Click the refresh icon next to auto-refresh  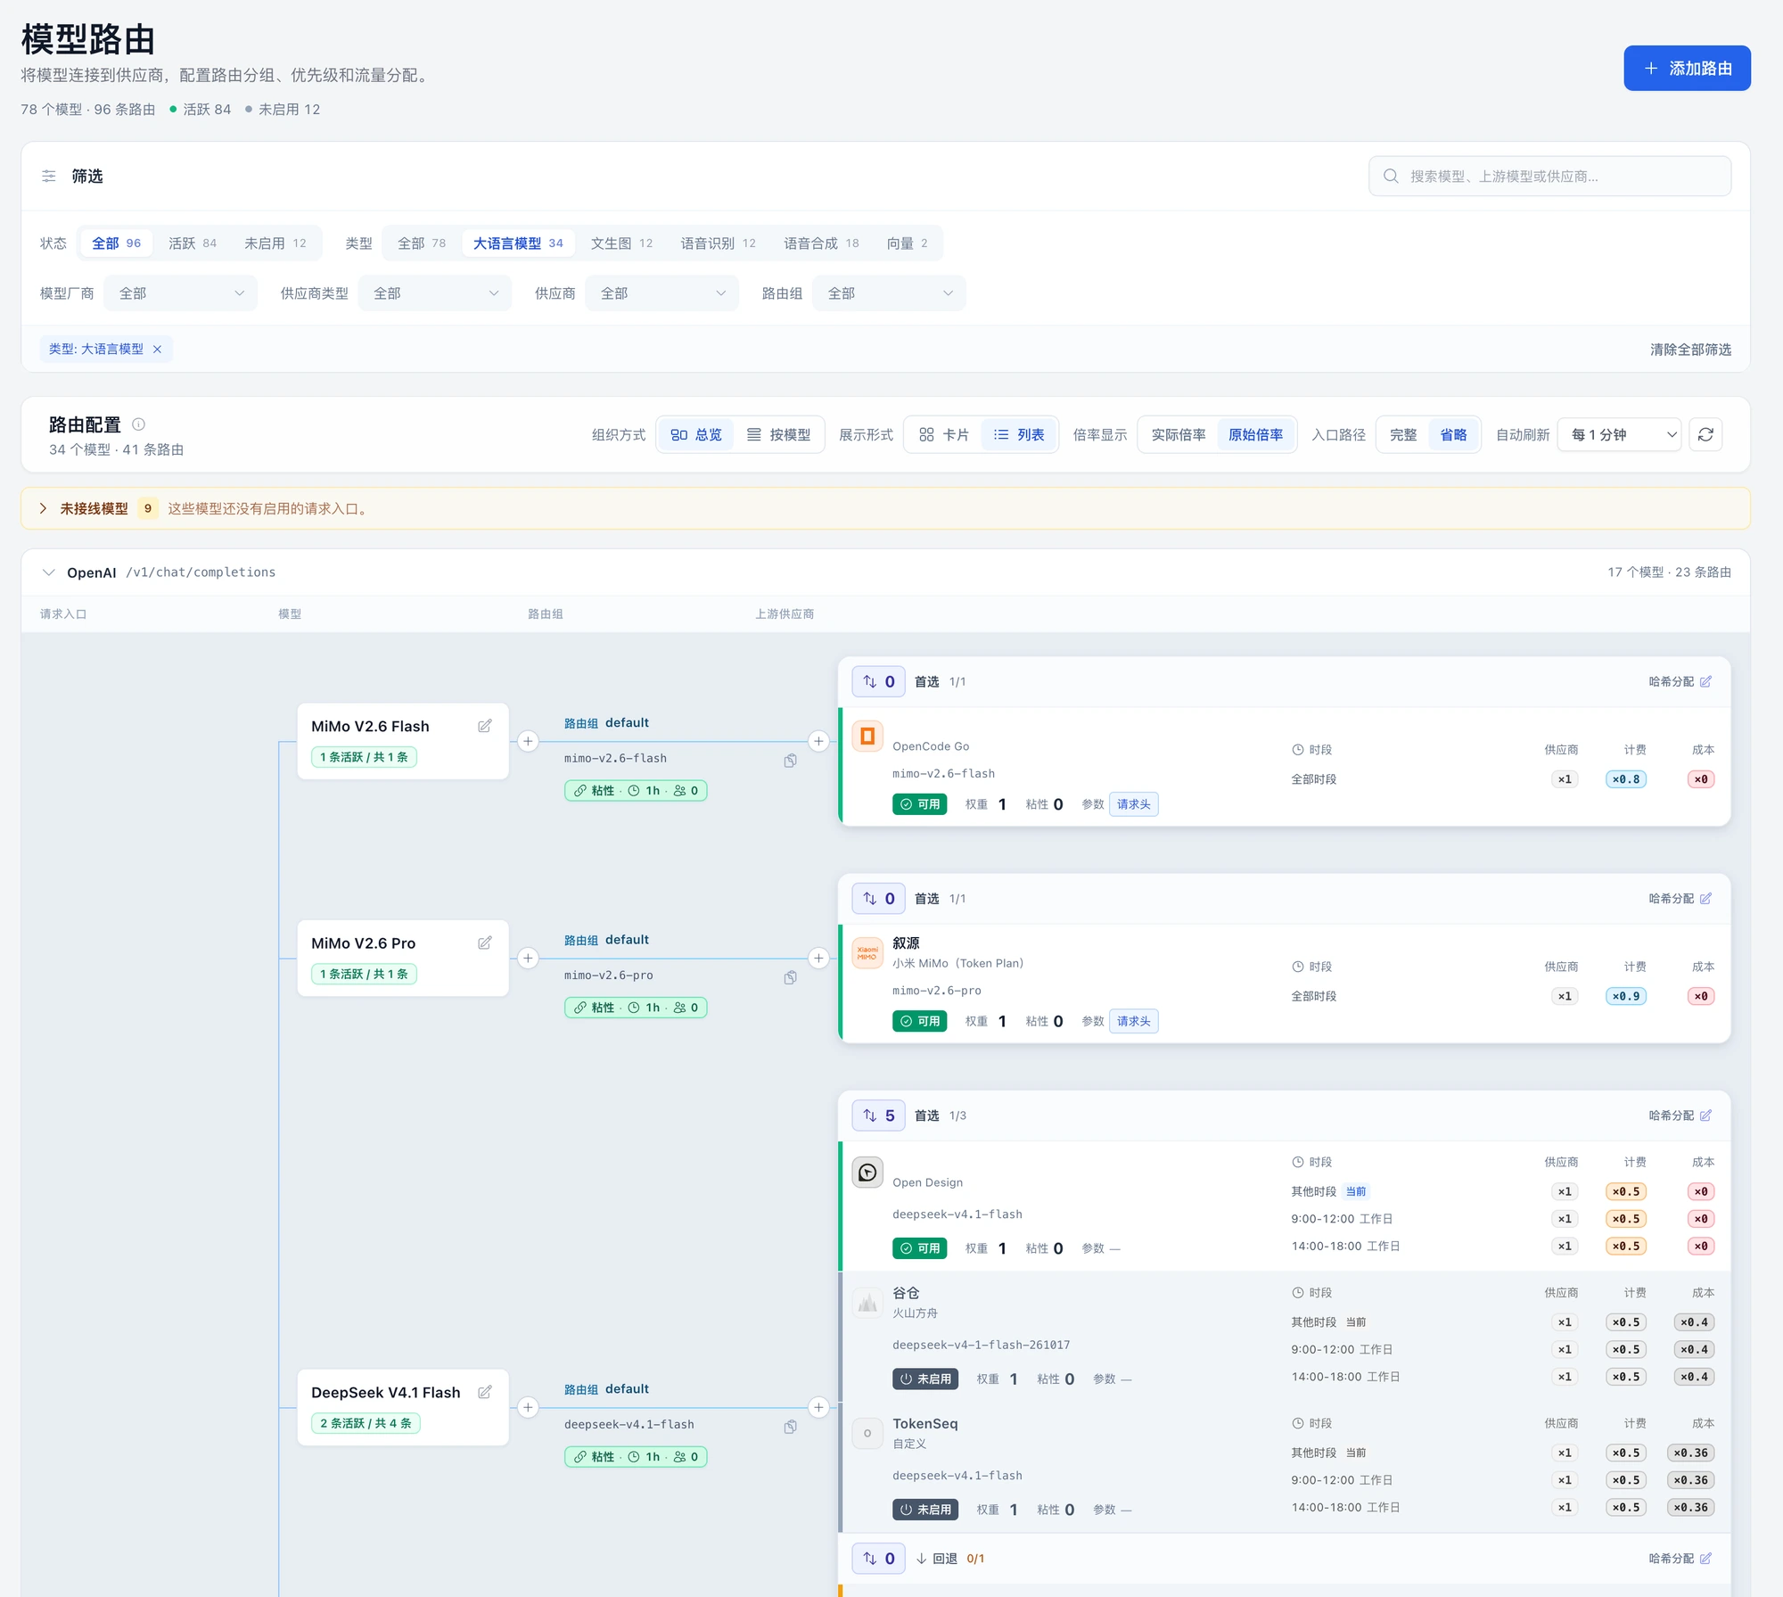coord(1705,434)
